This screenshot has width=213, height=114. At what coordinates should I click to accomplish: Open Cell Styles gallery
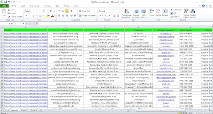143,13
